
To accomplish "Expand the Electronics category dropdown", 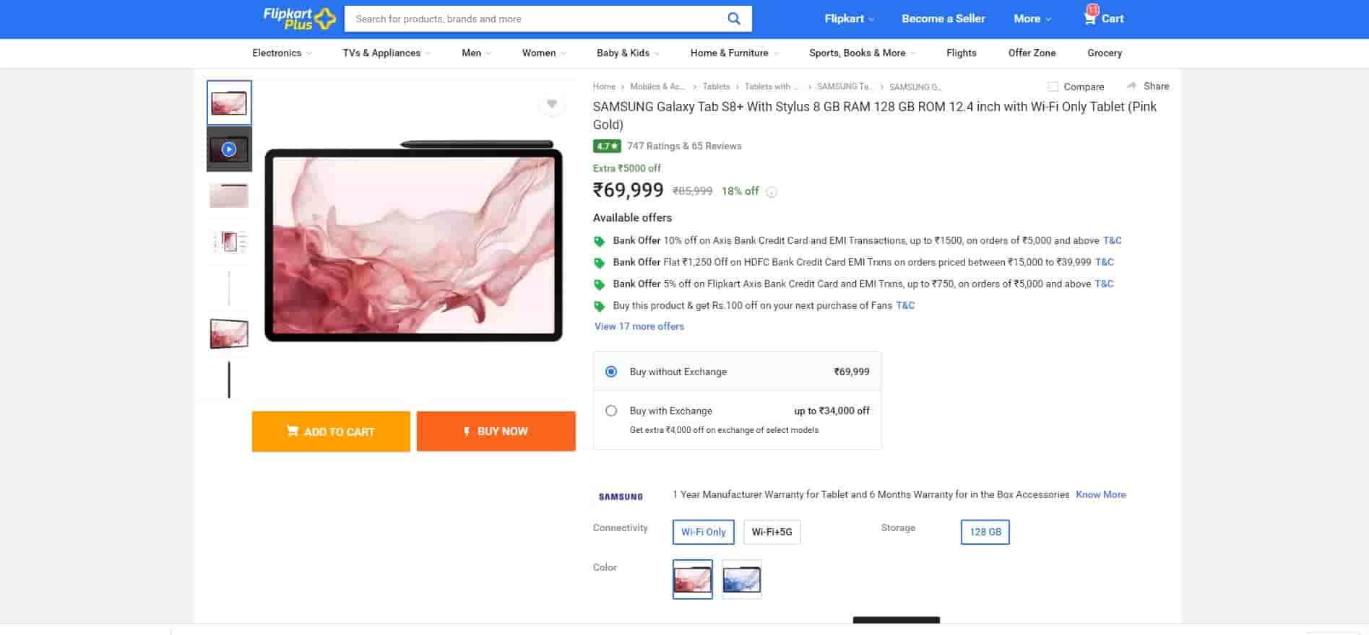I will tap(282, 53).
